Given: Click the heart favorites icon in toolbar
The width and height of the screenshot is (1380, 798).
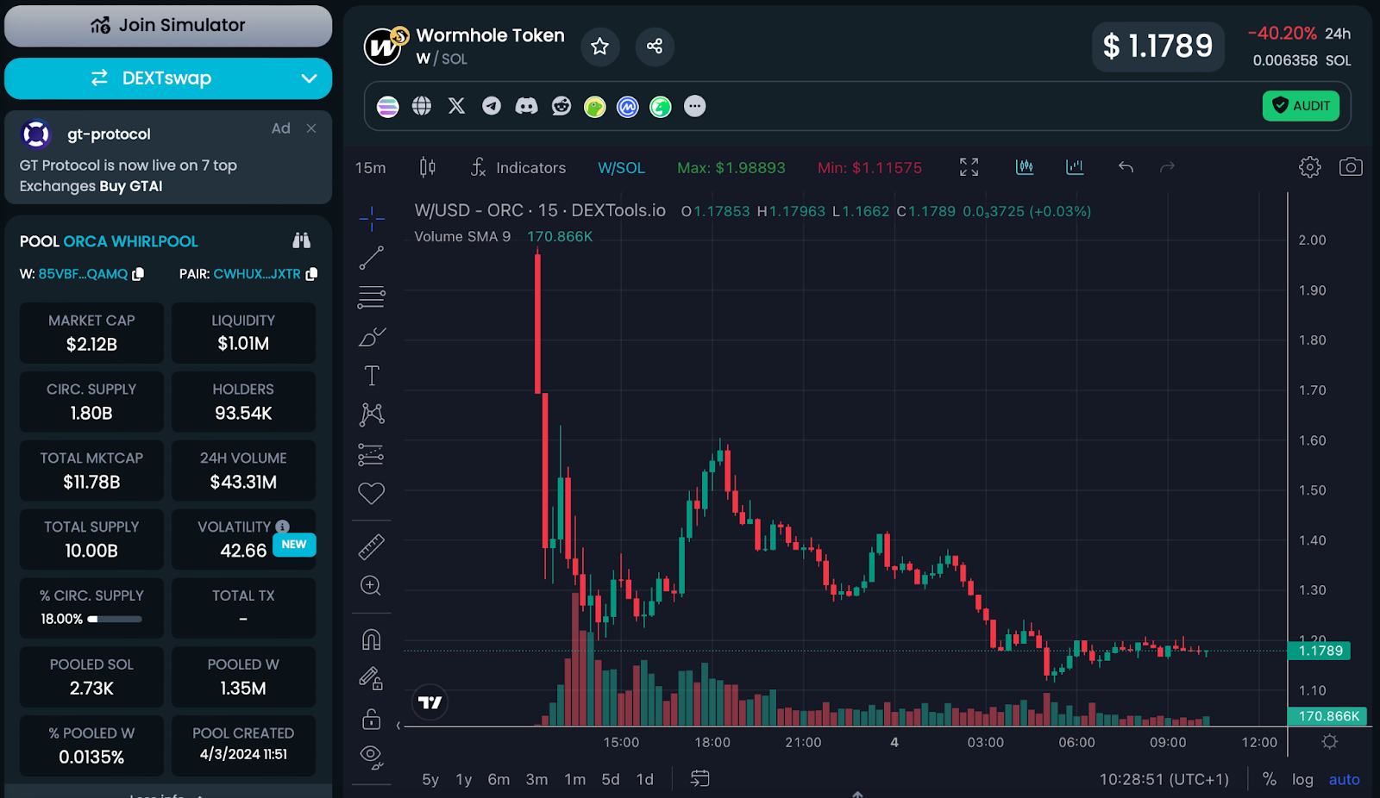Looking at the screenshot, I should coord(372,493).
